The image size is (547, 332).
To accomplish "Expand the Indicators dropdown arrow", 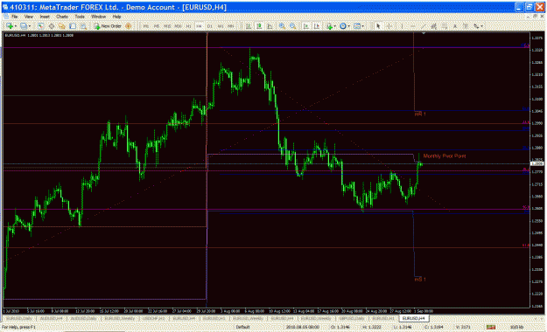I will click(334, 26).
